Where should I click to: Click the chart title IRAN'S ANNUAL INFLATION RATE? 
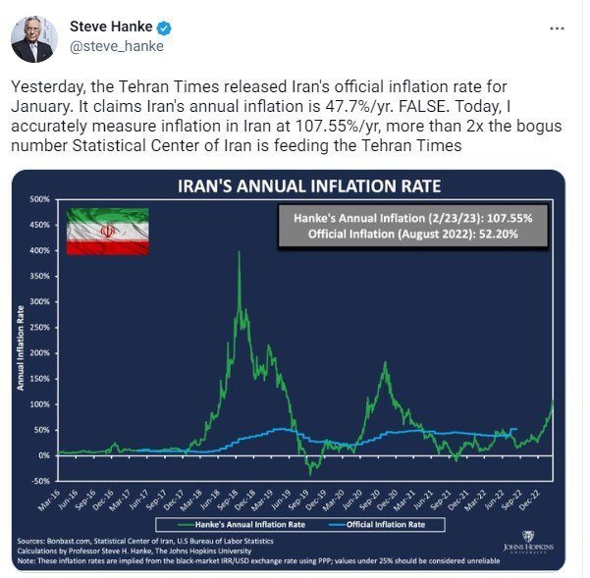pos(294,185)
